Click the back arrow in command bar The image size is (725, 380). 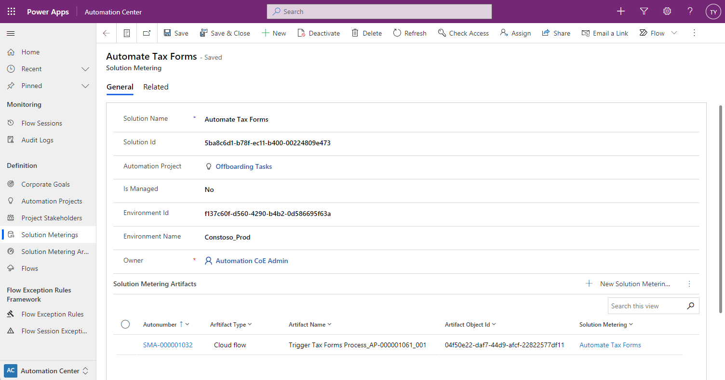pos(107,33)
